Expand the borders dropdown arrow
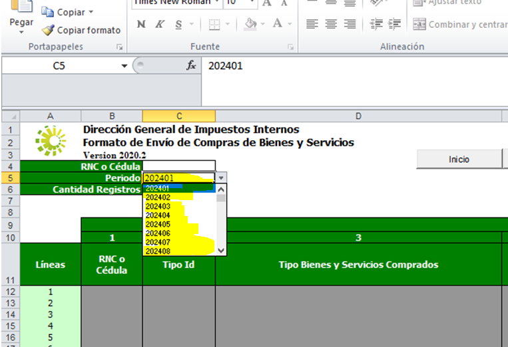This screenshot has height=347, width=508. [x=228, y=24]
